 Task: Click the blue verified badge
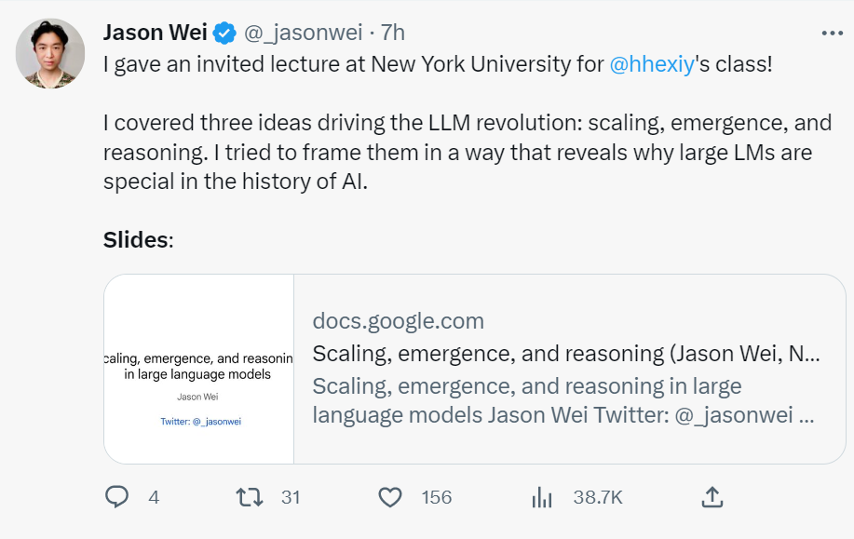(224, 34)
